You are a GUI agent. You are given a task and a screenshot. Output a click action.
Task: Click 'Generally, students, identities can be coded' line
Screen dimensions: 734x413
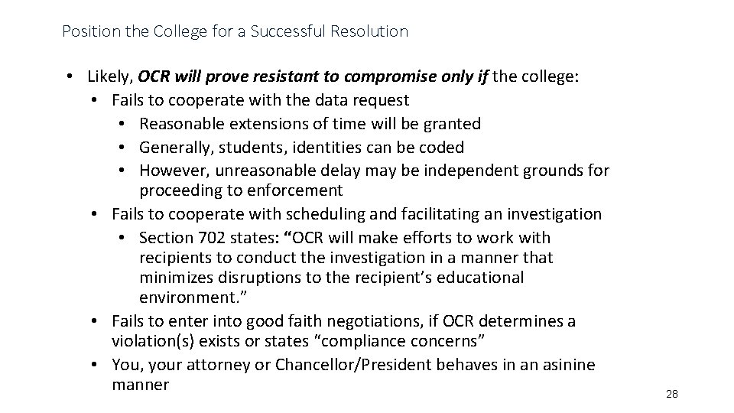(301, 146)
